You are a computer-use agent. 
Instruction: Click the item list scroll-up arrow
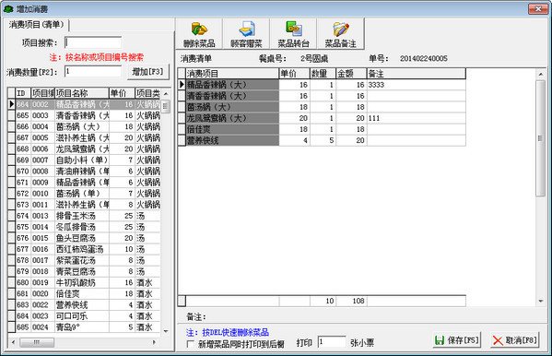(x=166, y=94)
